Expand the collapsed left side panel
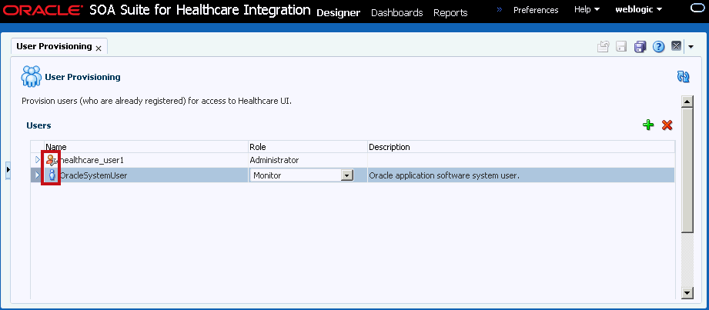The height and width of the screenshot is (310, 709). click(8, 169)
